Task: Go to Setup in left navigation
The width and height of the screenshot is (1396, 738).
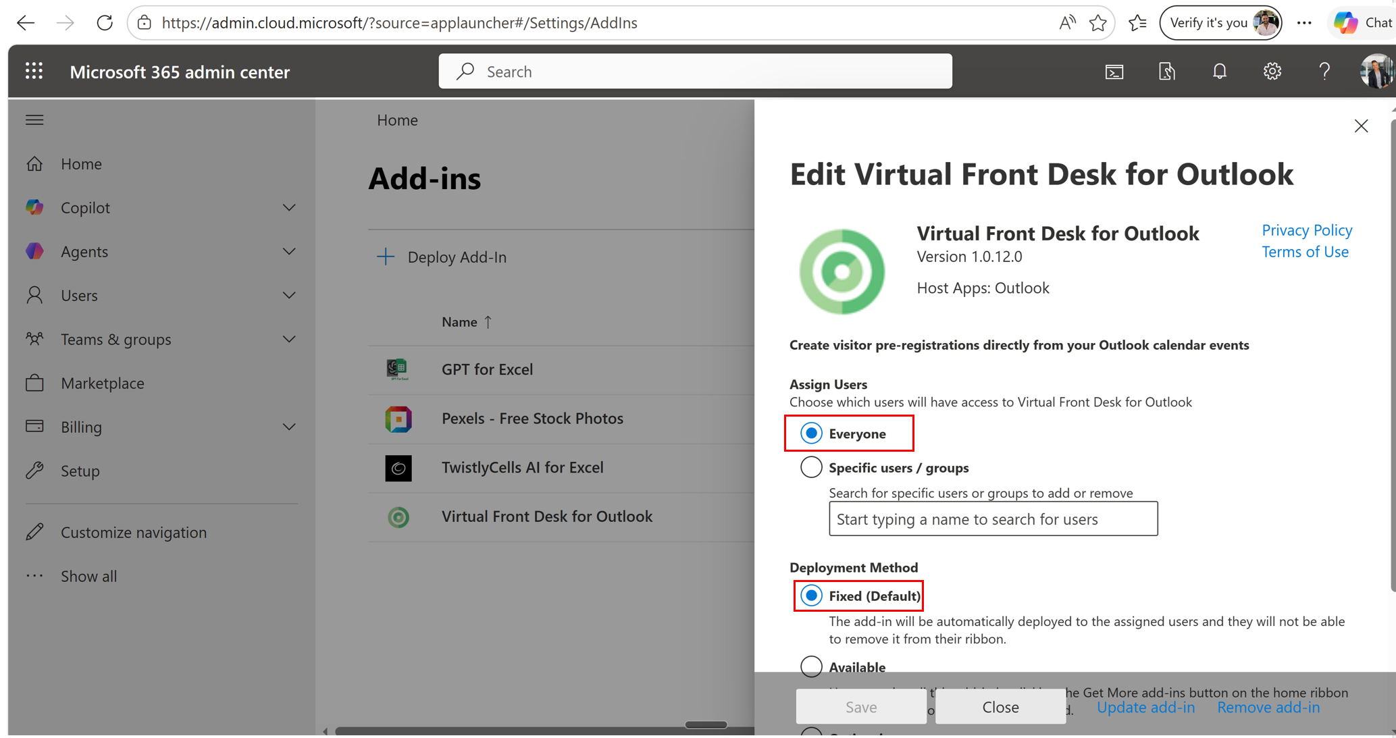Action: tap(80, 471)
